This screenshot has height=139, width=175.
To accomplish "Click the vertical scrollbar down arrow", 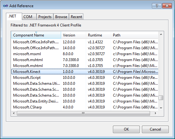I will pyautogui.click(x=161, y=108).
